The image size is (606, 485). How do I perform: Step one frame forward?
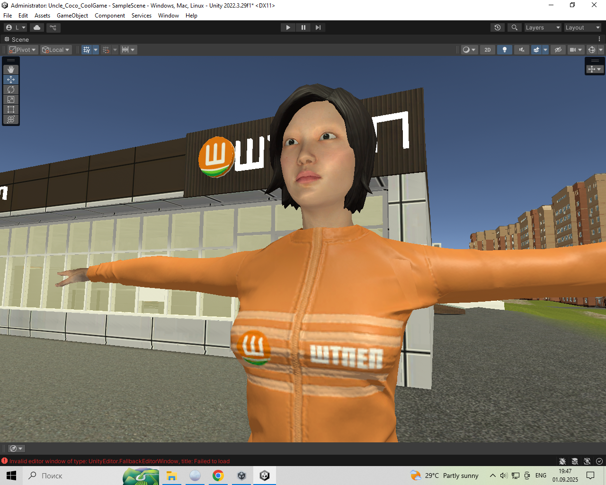[x=318, y=27]
